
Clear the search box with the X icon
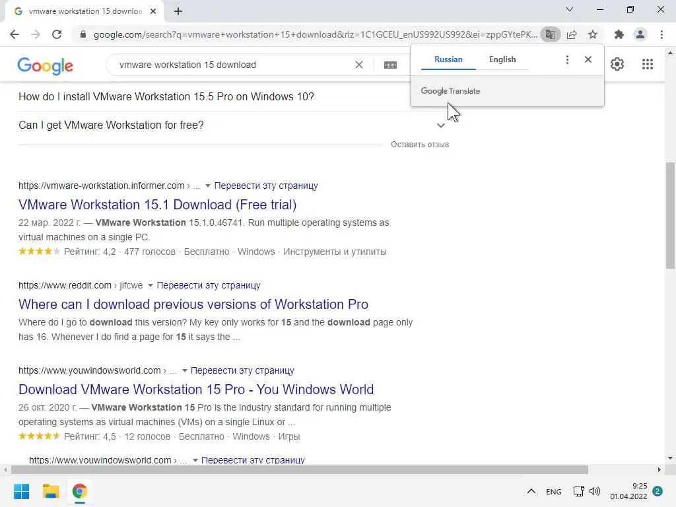tap(358, 65)
